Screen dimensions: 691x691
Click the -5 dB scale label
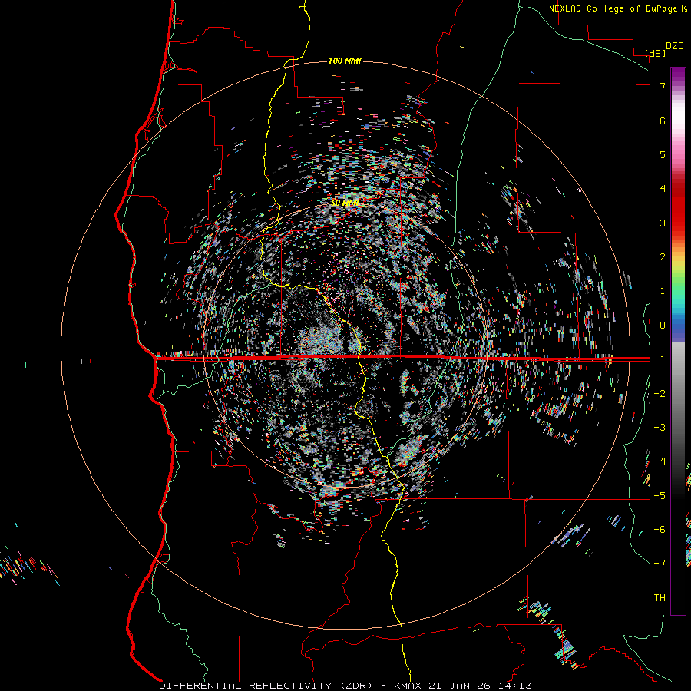pyautogui.click(x=660, y=495)
